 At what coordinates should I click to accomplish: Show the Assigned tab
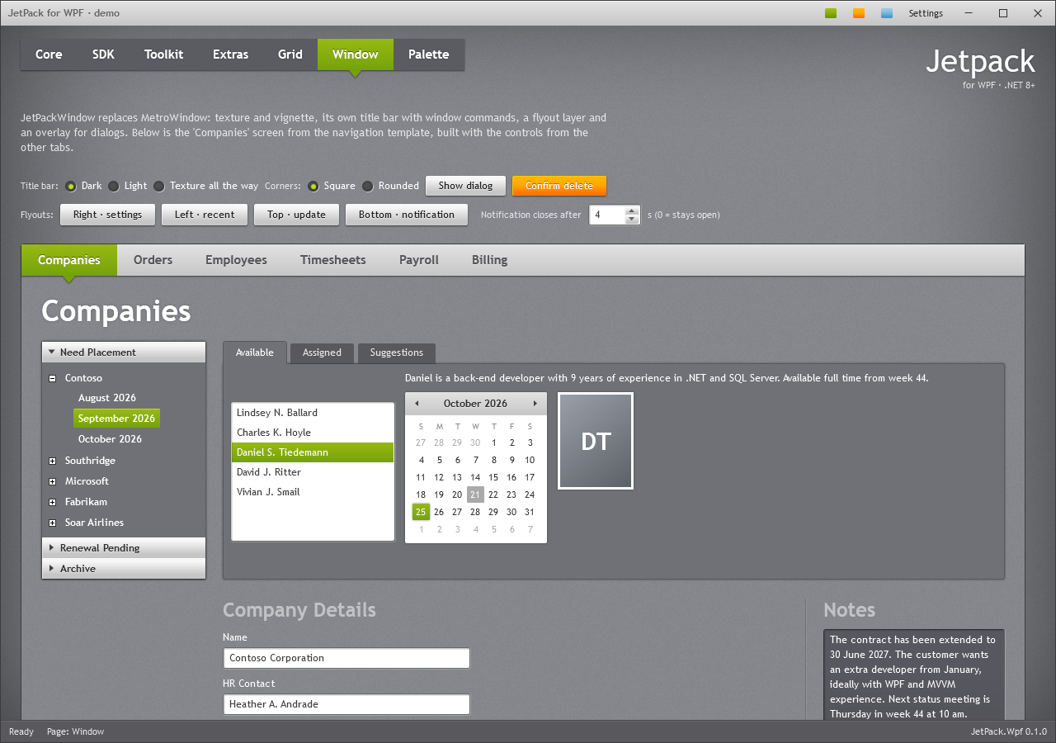pos(322,353)
